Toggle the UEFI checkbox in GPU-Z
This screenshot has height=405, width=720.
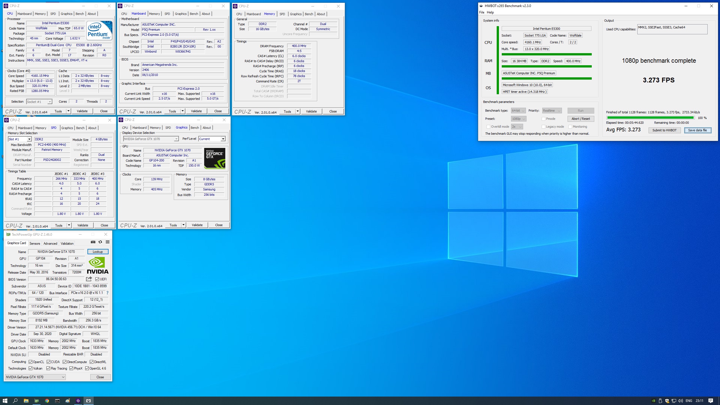97,279
